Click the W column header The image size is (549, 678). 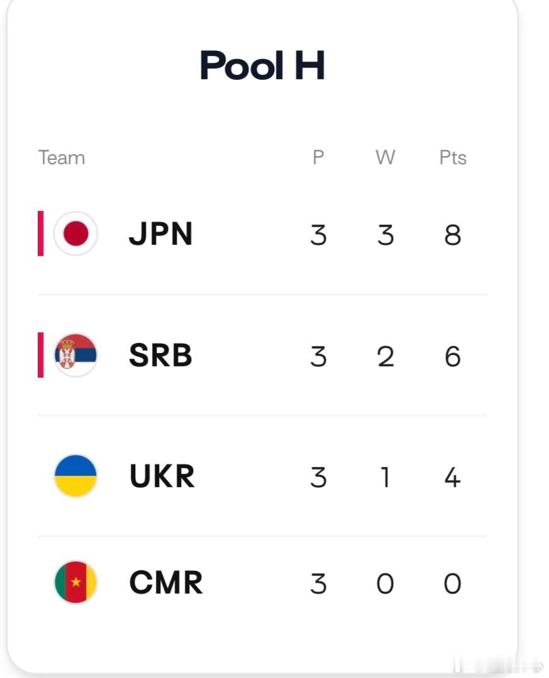(x=385, y=157)
